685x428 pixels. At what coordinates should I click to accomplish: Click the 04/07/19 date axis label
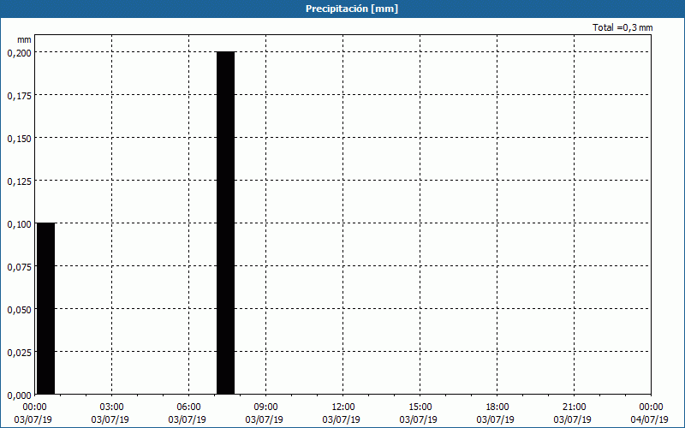click(x=650, y=419)
